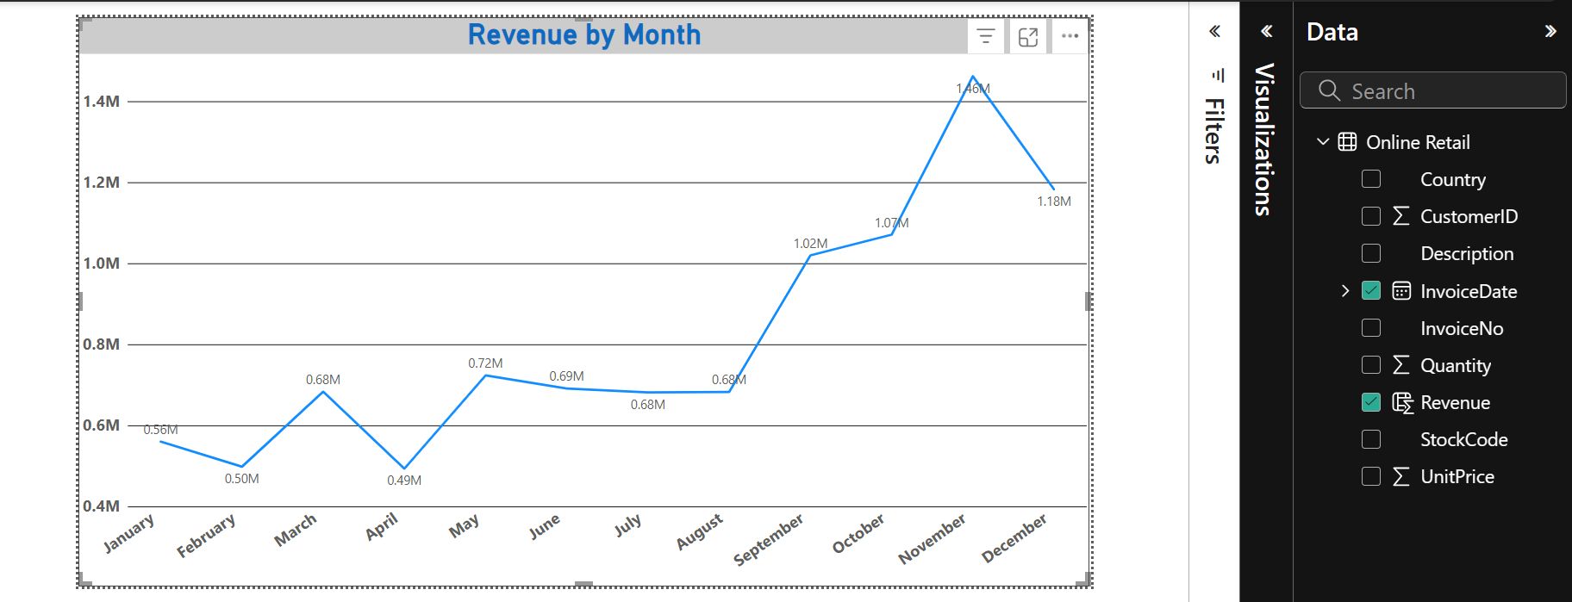Screen dimensions: 1572x602
Task: Click the Revenue by Month chart title
Action: pyautogui.click(x=584, y=34)
